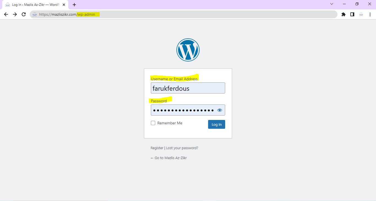Reload the page with refresh icon
The image size is (376, 201).
[24, 14]
